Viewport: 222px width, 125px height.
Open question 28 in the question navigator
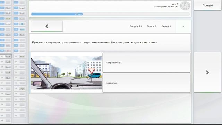coord(19,73)
